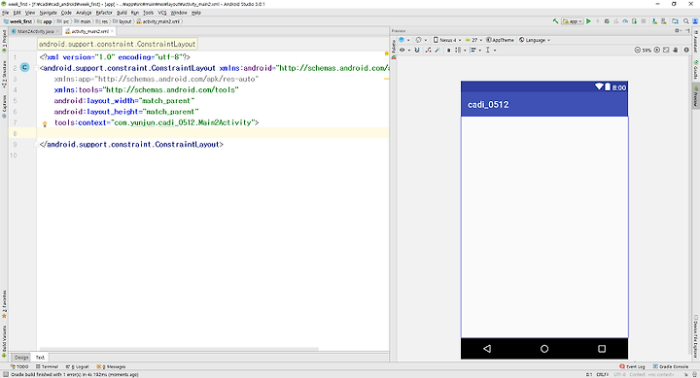Click 'res' in the breadcrumb path
Screen dimensions: 700x378
click(102, 21)
